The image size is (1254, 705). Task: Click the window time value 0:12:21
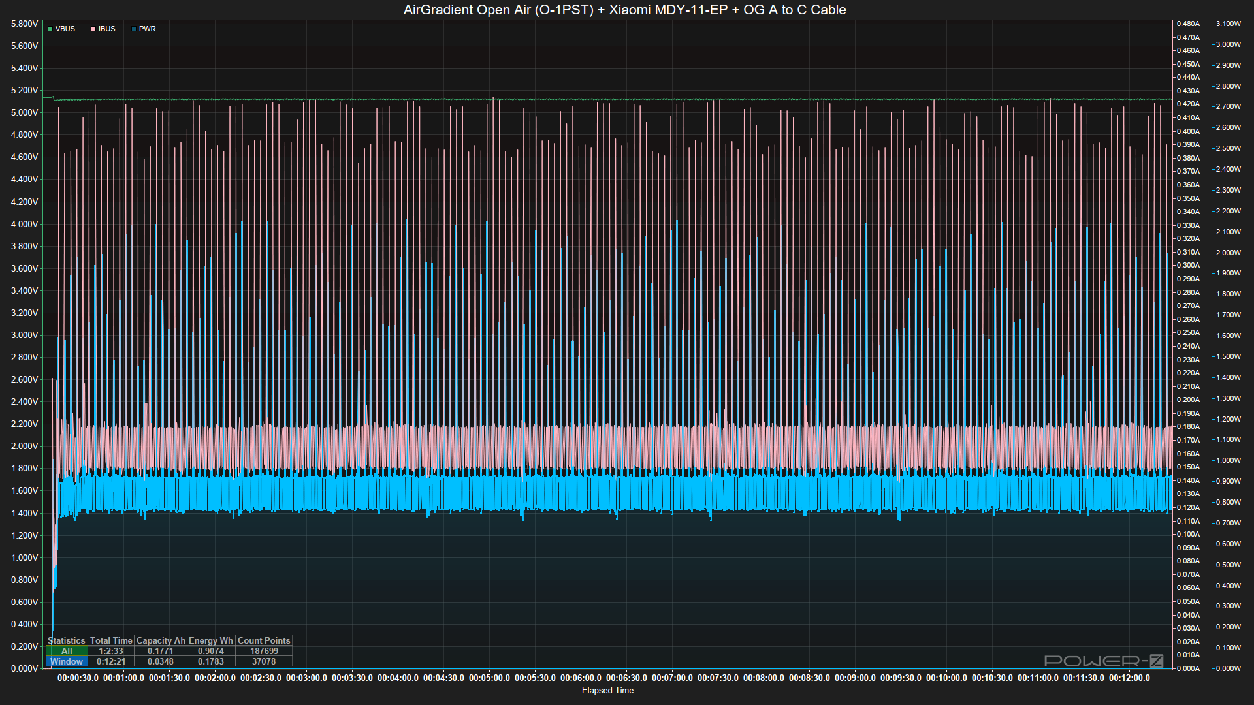click(x=111, y=661)
